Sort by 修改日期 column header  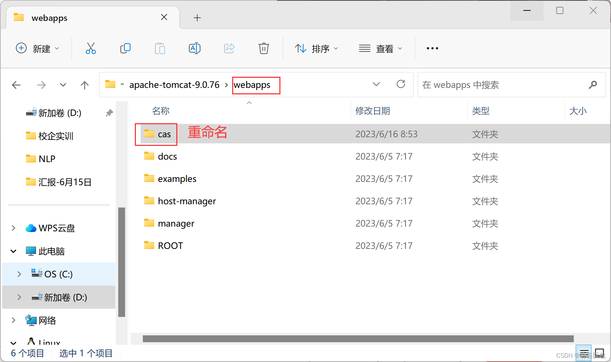coord(373,111)
